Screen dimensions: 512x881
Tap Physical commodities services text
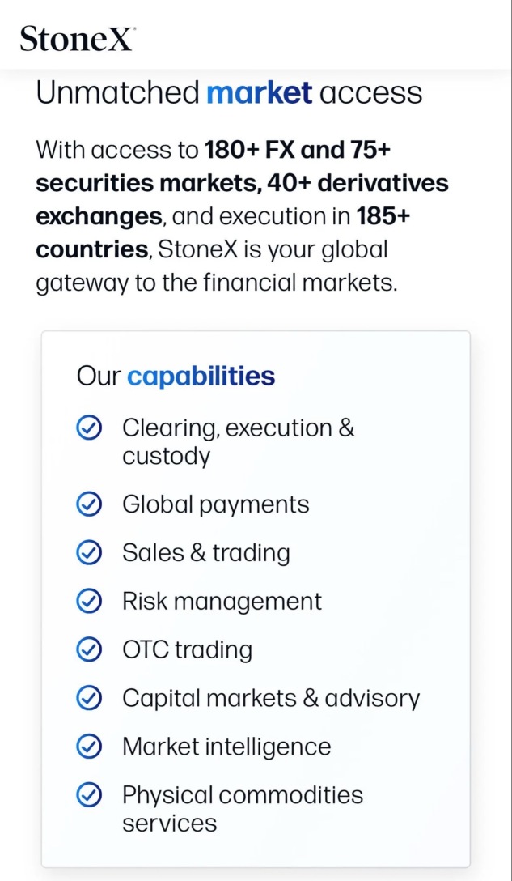[x=242, y=809]
